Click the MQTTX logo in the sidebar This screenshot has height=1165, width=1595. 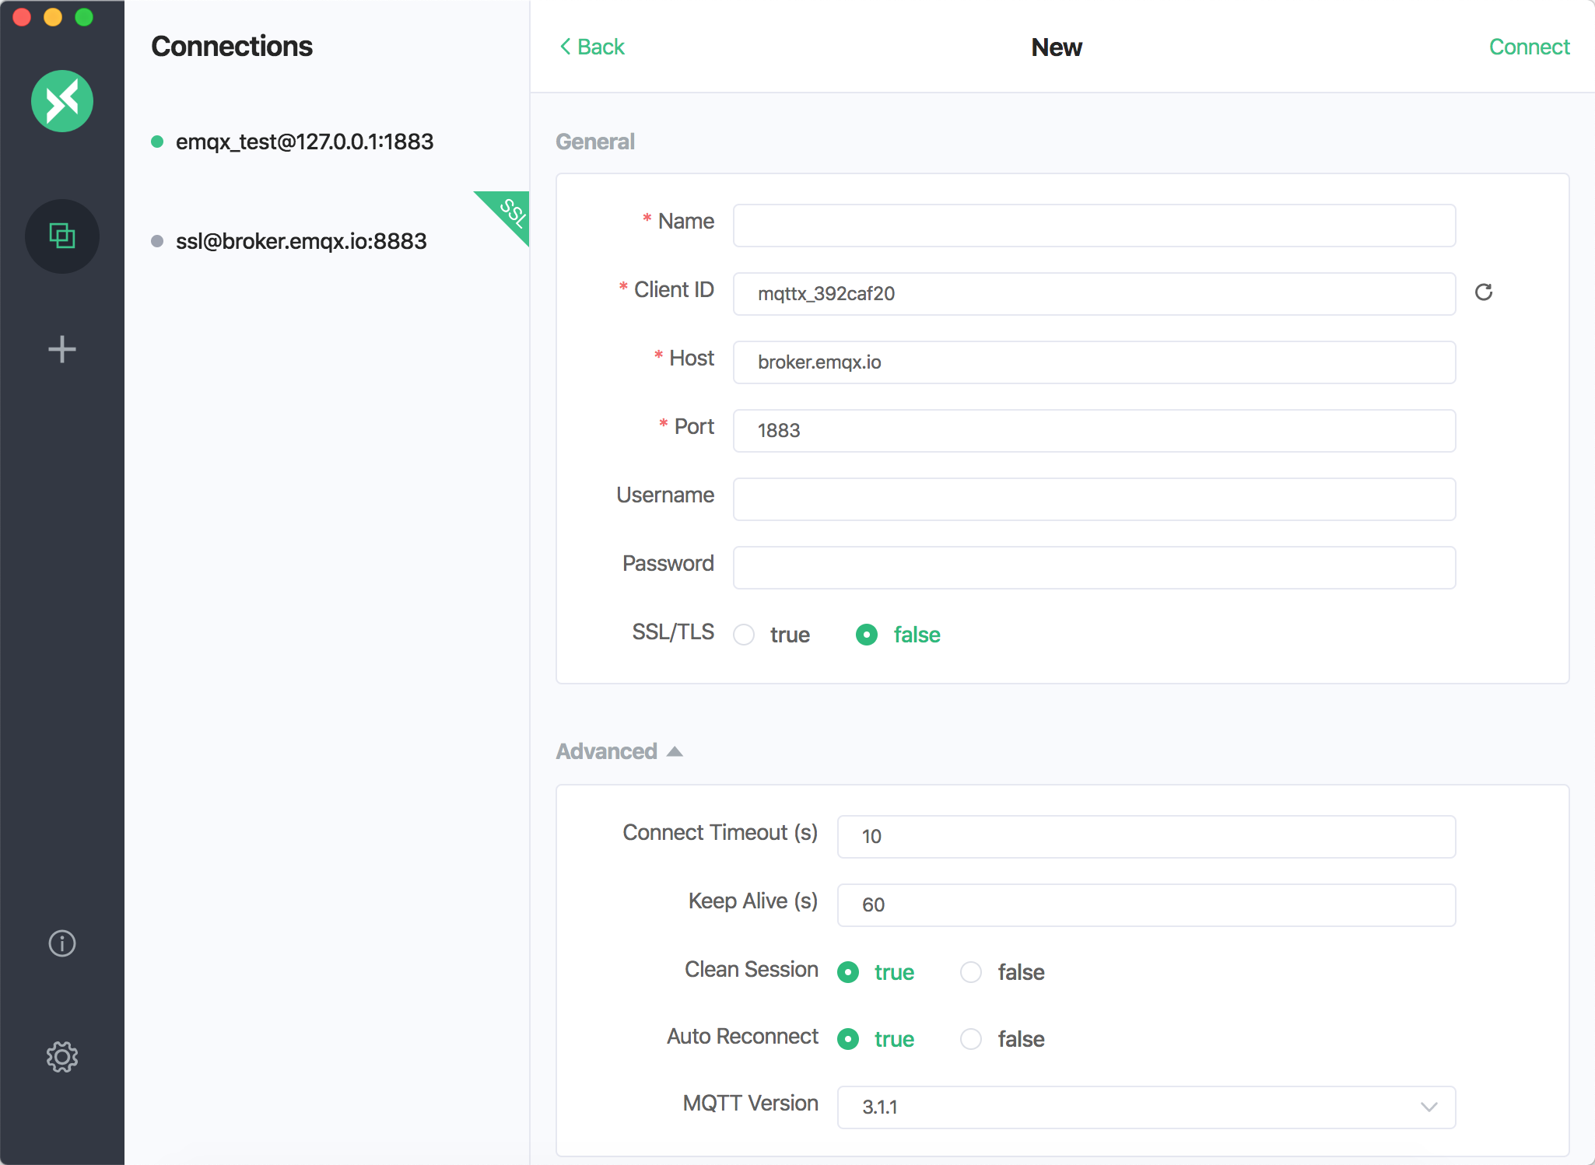click(62, 100)
